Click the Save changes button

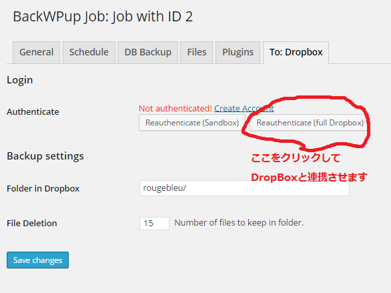point(37,260)
